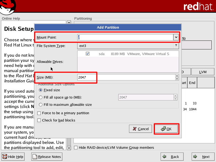The width and height of the screenshot is (216, 162).
Task: Click the sda 8189 MB drive row
Action: coord(128,54)
